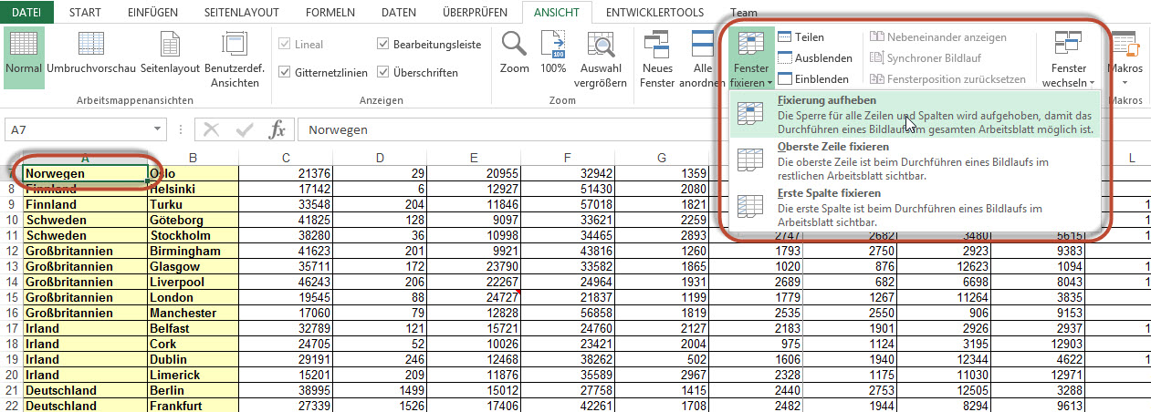The height and width of the screenshot is (412, 1151).
Task: Click the Teilen button
Action: point(801,37)
